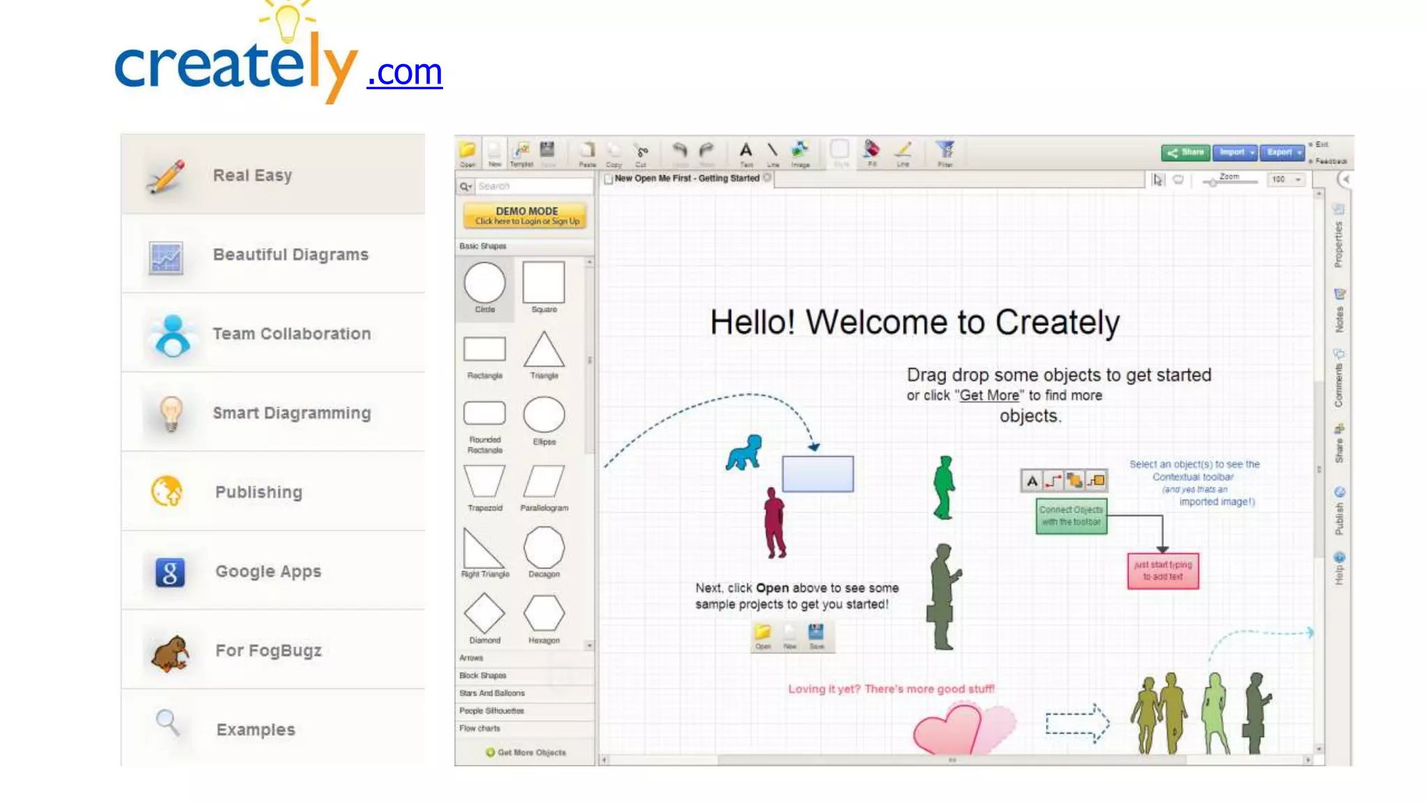The height and width of the screenshot is (802, 1427).
Task: Click the Zoom slider handle
Action: (x=1213, y=182)
